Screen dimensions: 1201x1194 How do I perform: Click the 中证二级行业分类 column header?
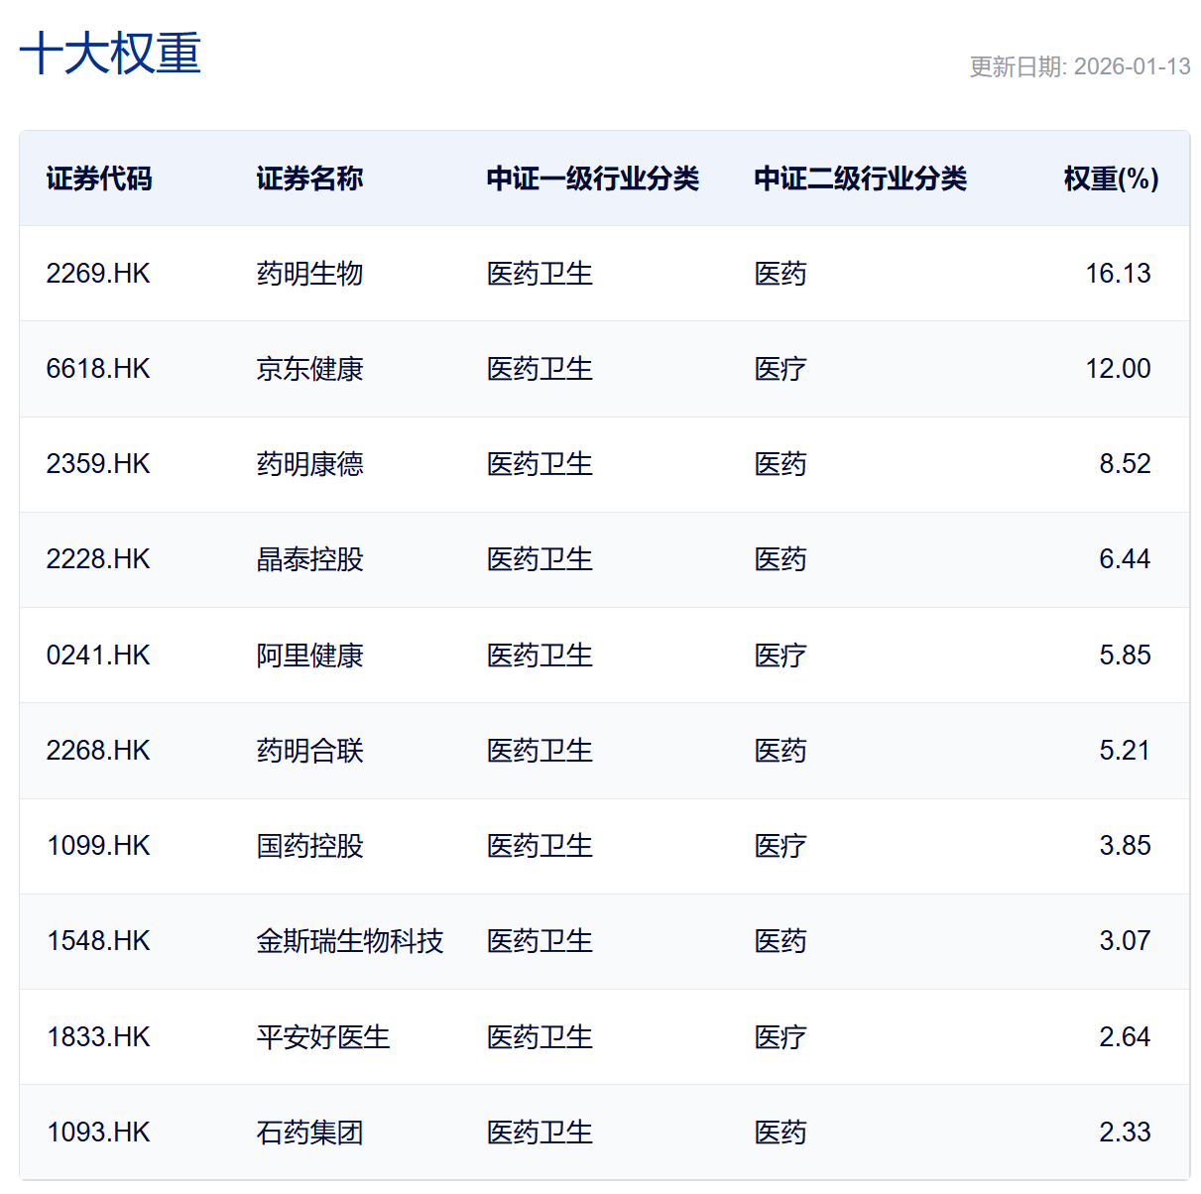click(862, 179)
